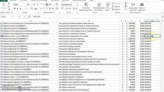Align text left in cell
Screen dimensions: 164x92
click(x=41, y=8)
